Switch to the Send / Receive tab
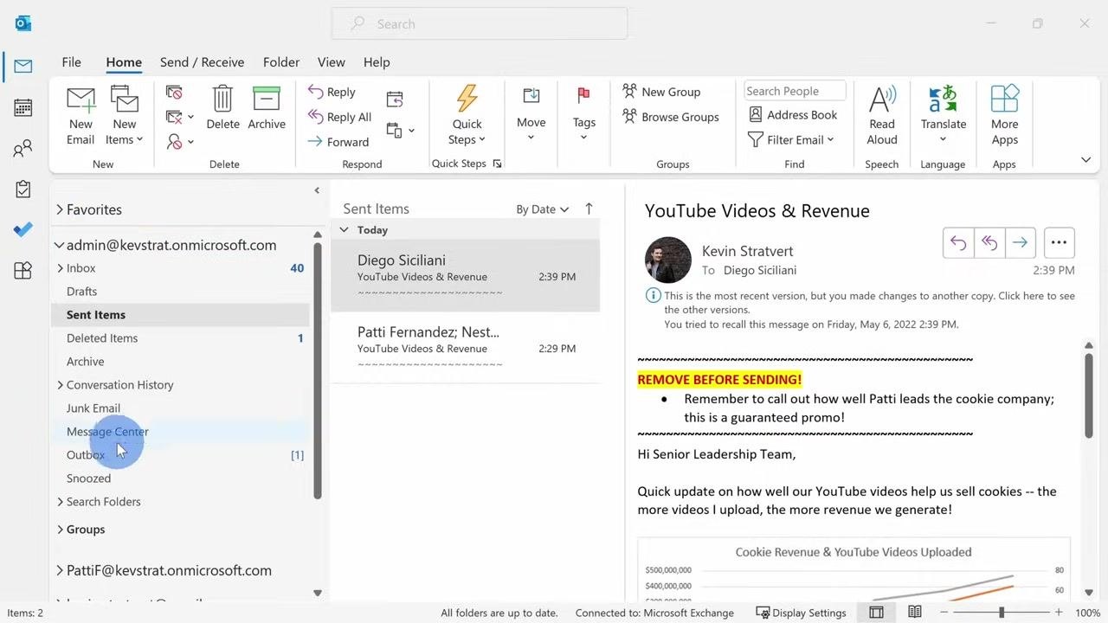Viewport: 1108px width, 623px height. 202,62
